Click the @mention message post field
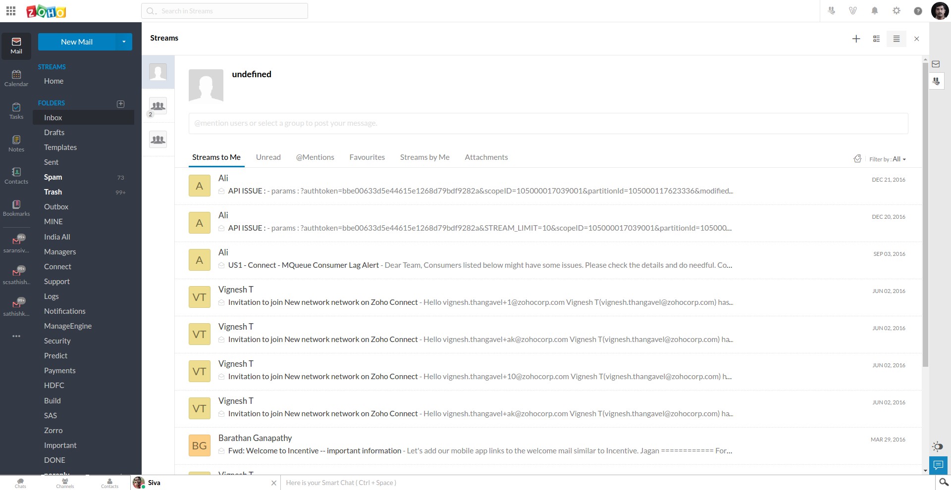This screenshot has height=490, width=951. (548, 123)
